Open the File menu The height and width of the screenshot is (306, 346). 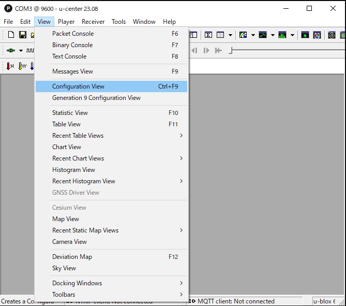[x=8, y=22]
